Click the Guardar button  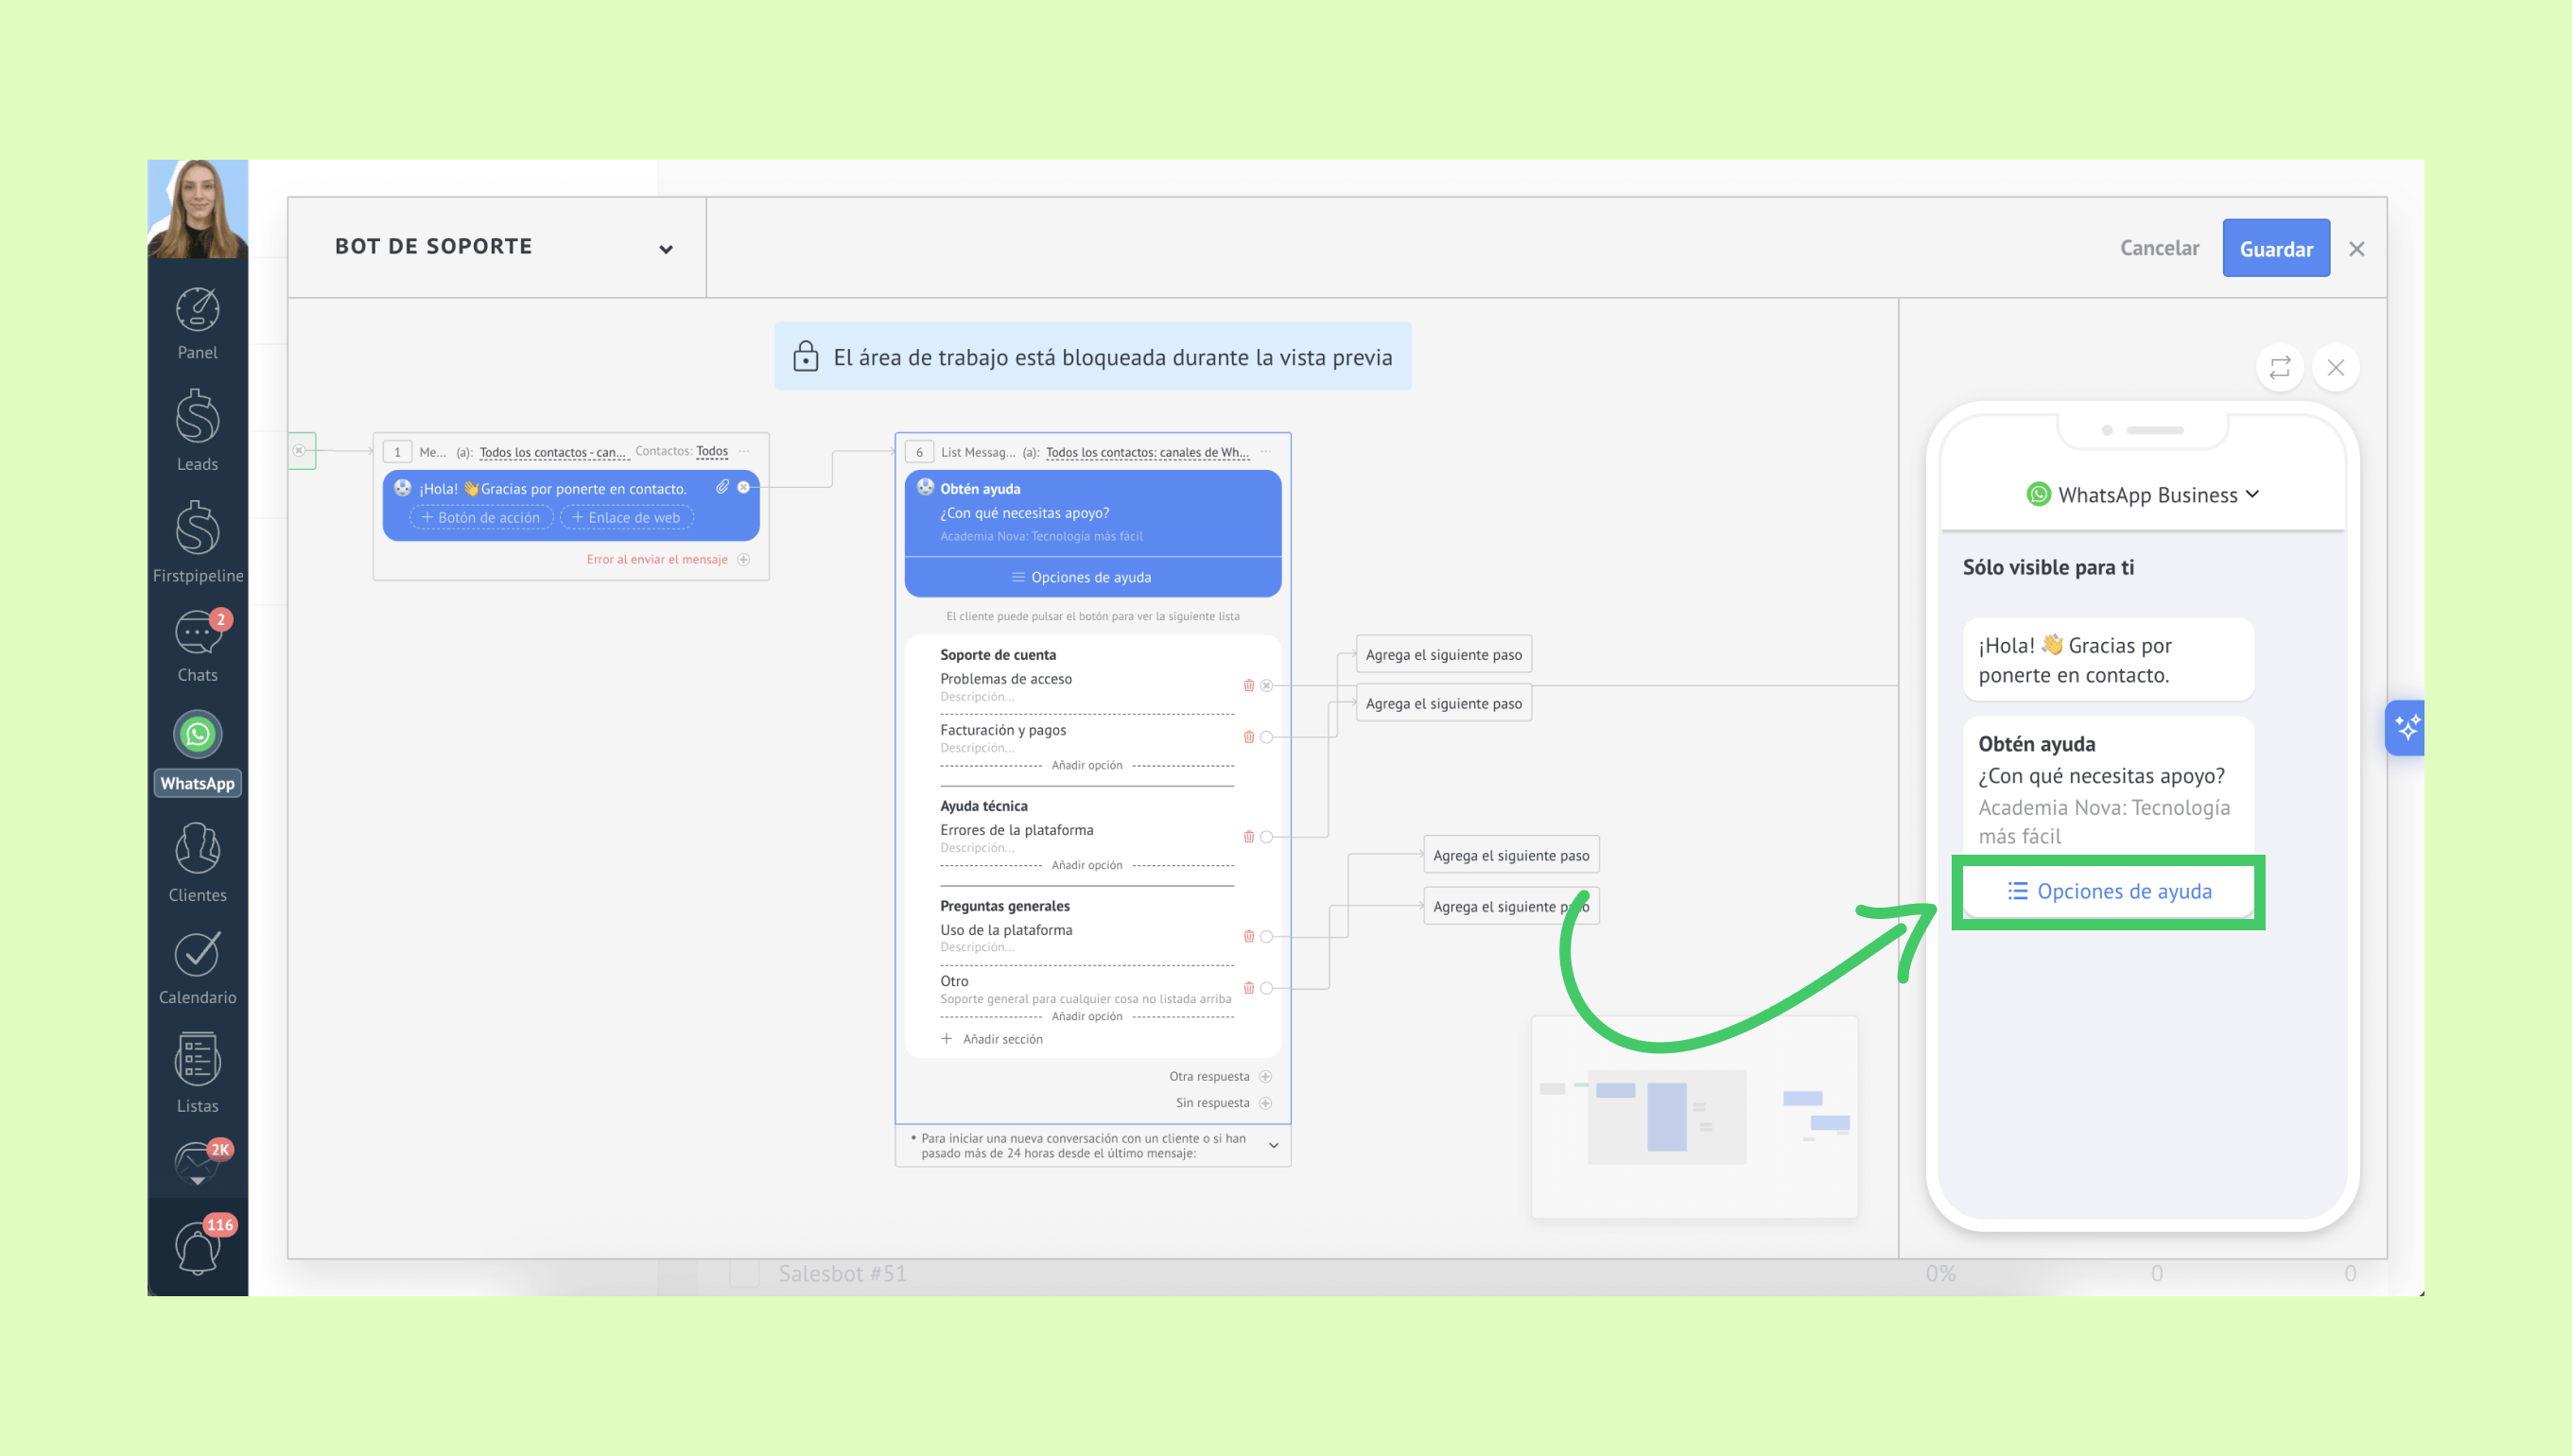[x=2275, y=249]
